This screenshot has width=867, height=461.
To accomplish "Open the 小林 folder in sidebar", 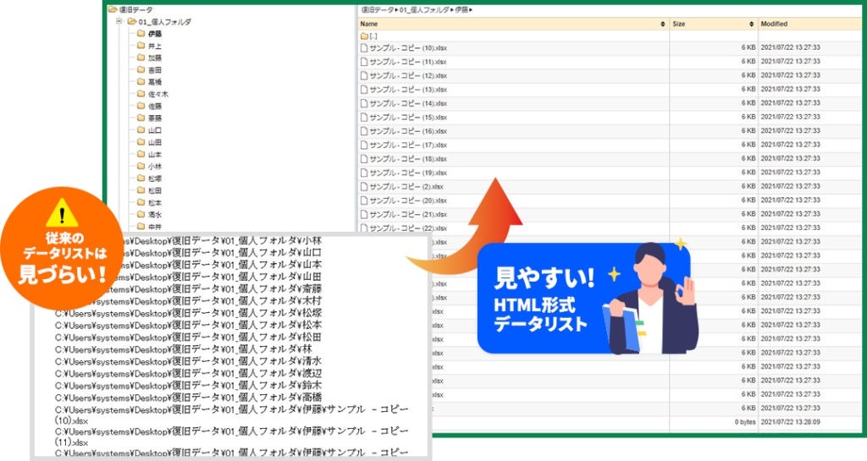I will coord(154,167).
